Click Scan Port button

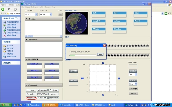[42, 98]
